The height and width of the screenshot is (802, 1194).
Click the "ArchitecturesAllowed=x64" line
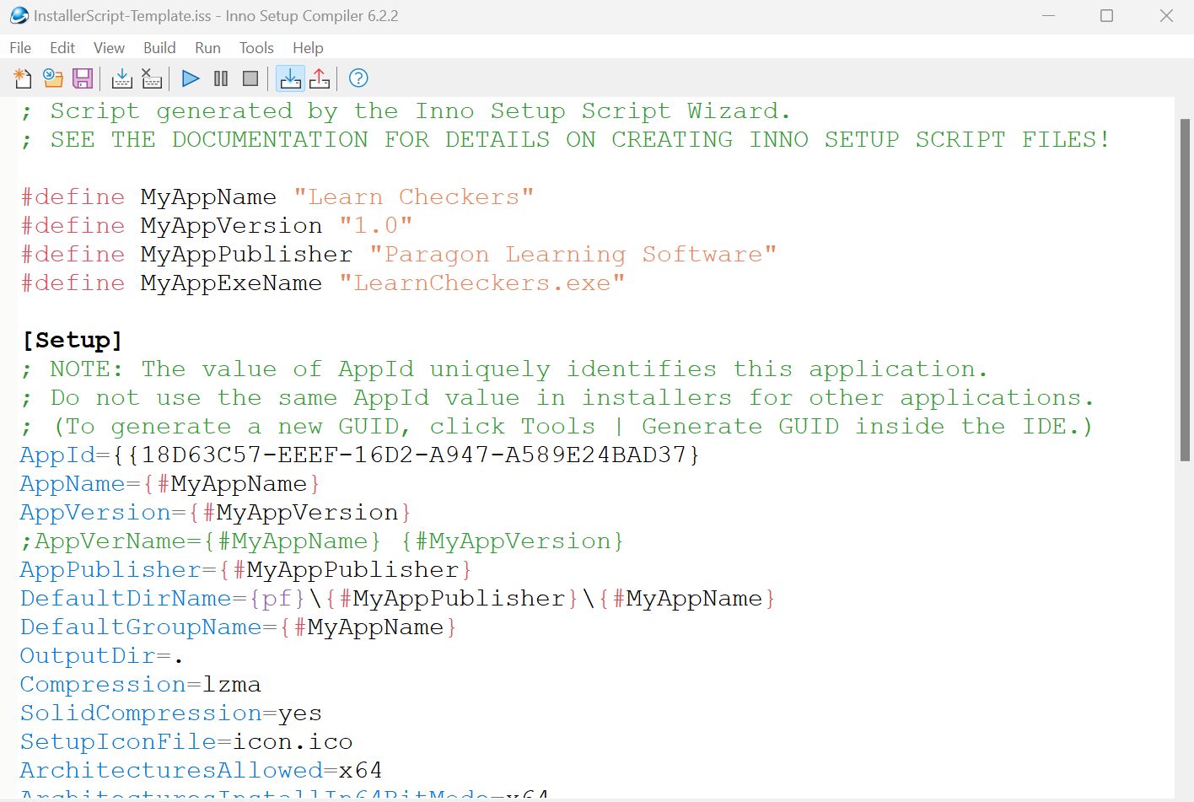click(202, 771)
